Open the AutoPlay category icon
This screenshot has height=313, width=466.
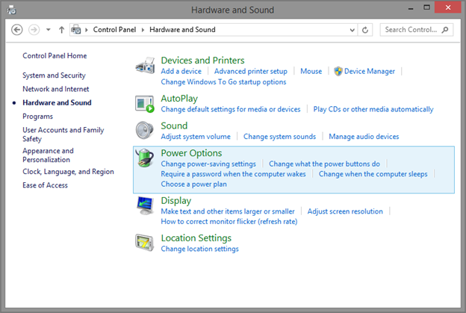coord(145,104)
